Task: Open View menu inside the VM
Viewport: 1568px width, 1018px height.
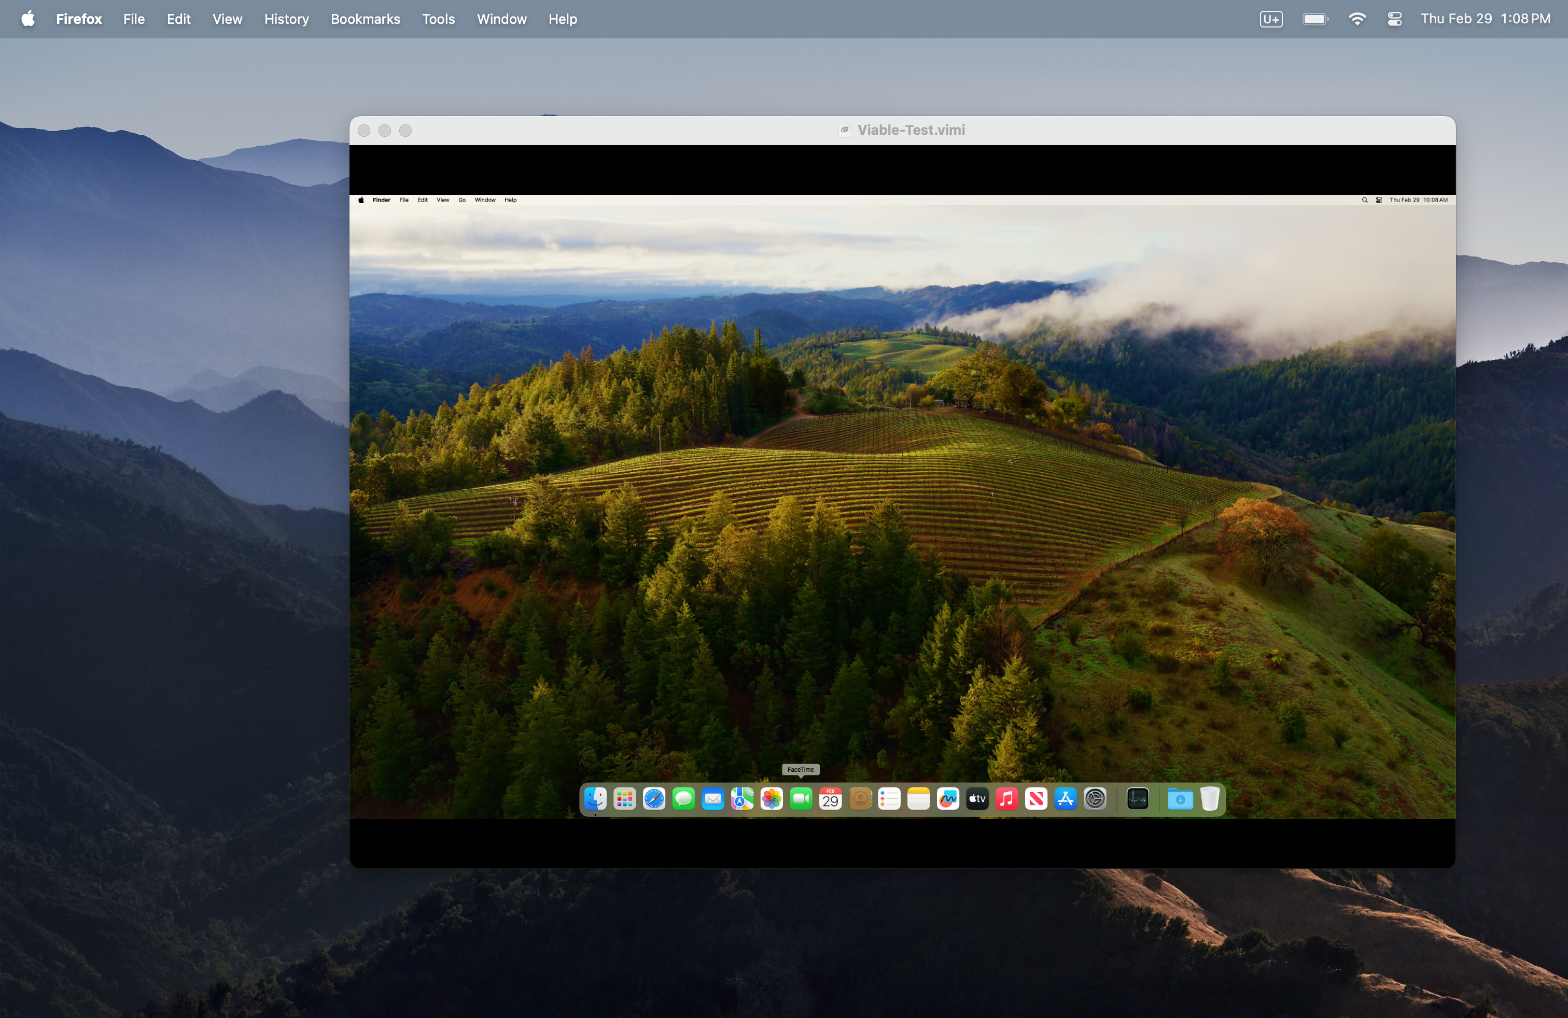Action: click(443, 200)
